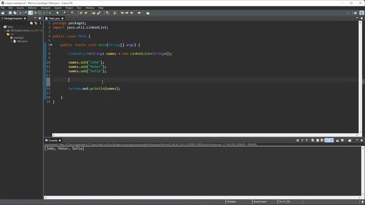Toggle show console when standard out changes
The image size is (365, 205).
click(x=327, y=141)
